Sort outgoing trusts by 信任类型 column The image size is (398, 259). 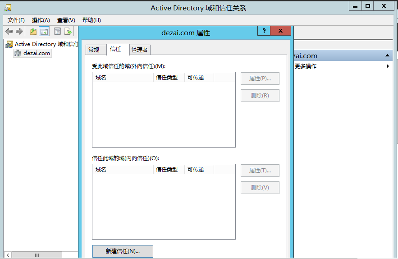(169, 77)
